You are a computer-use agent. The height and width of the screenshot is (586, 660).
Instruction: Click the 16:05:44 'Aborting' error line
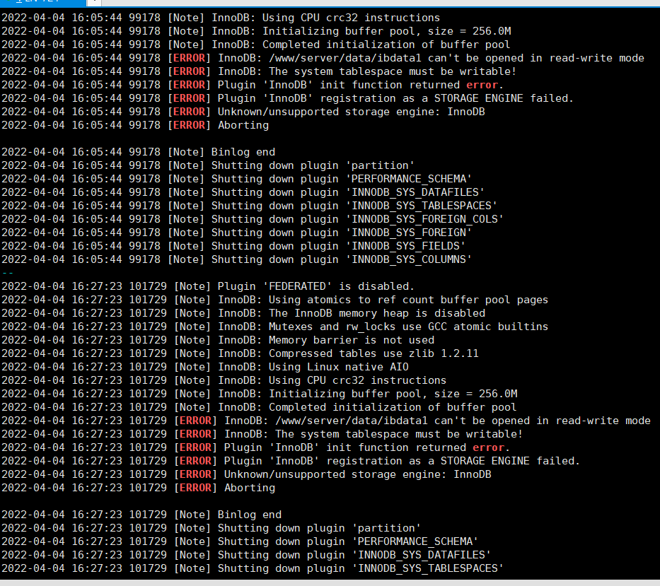pos(135,125)
